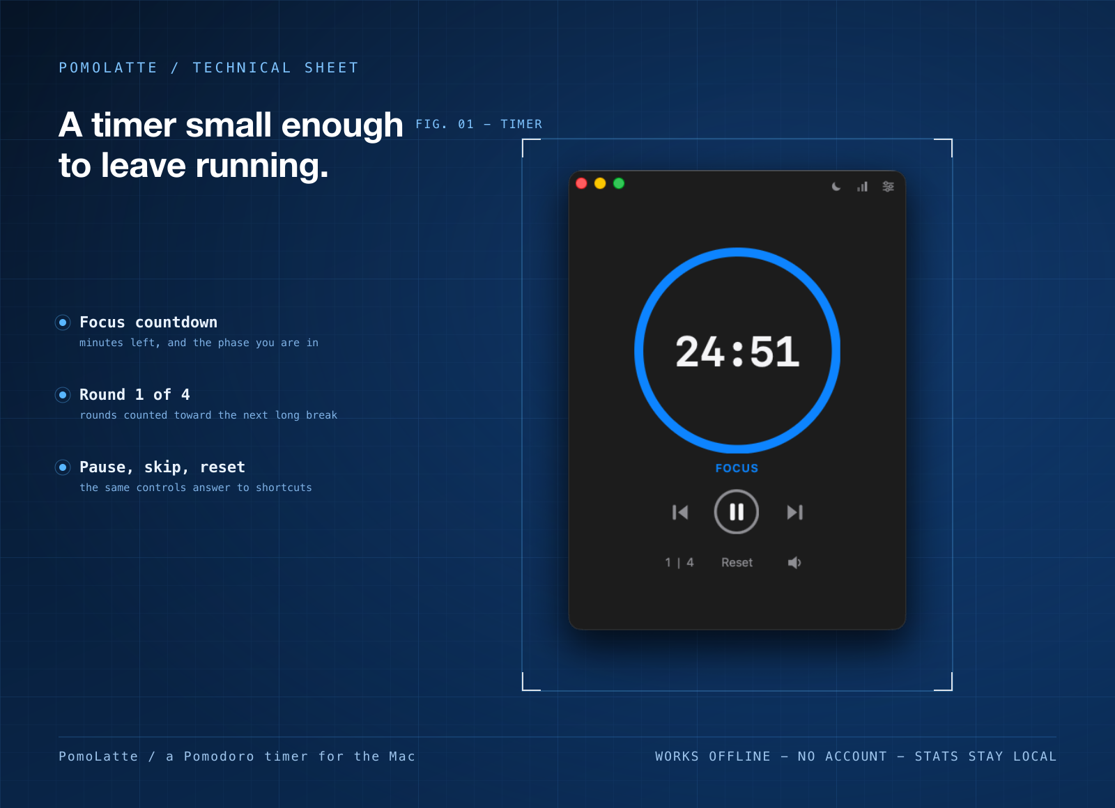Screen dimensions: 1115x808
Task: Close the timer window with red button
Action: (582, 183)
